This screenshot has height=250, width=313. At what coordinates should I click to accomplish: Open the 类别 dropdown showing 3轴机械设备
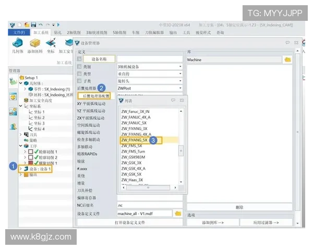coord(149,67)
